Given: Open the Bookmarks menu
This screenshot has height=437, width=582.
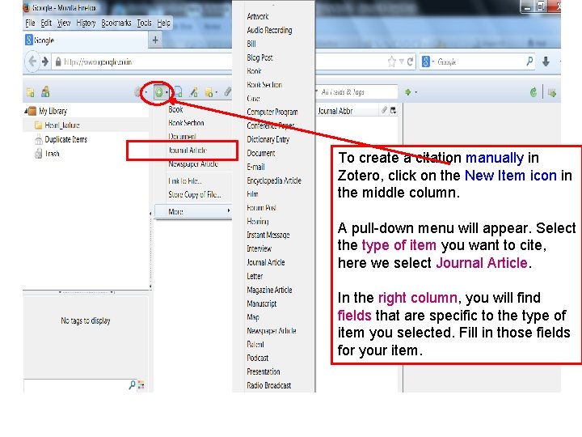Looking at the screenshot, I should pos(116,23).
